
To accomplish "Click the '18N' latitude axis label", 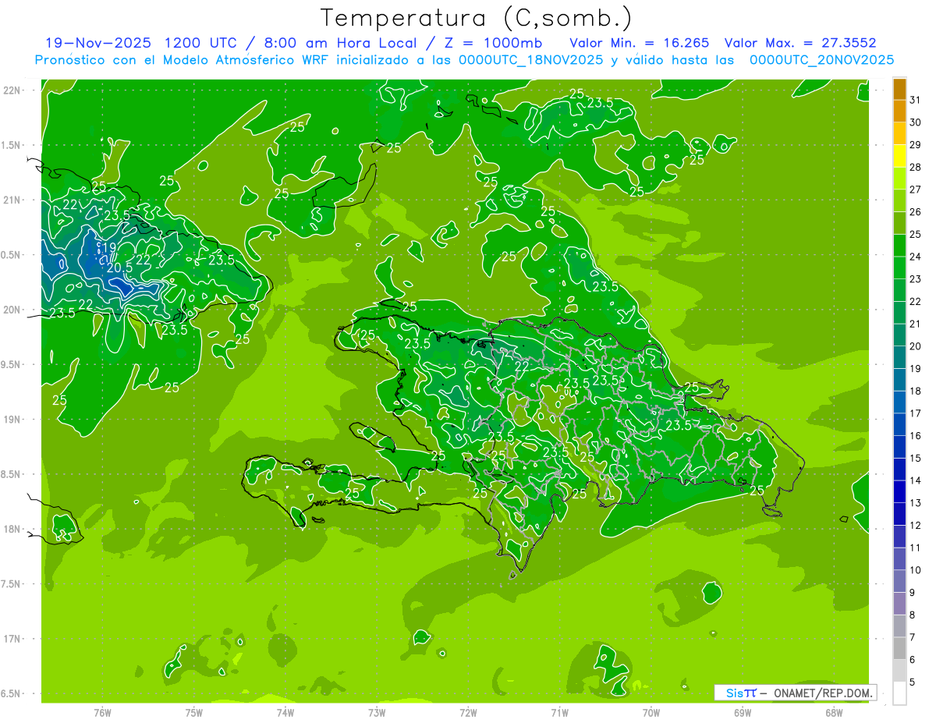I will click(12, 530).
